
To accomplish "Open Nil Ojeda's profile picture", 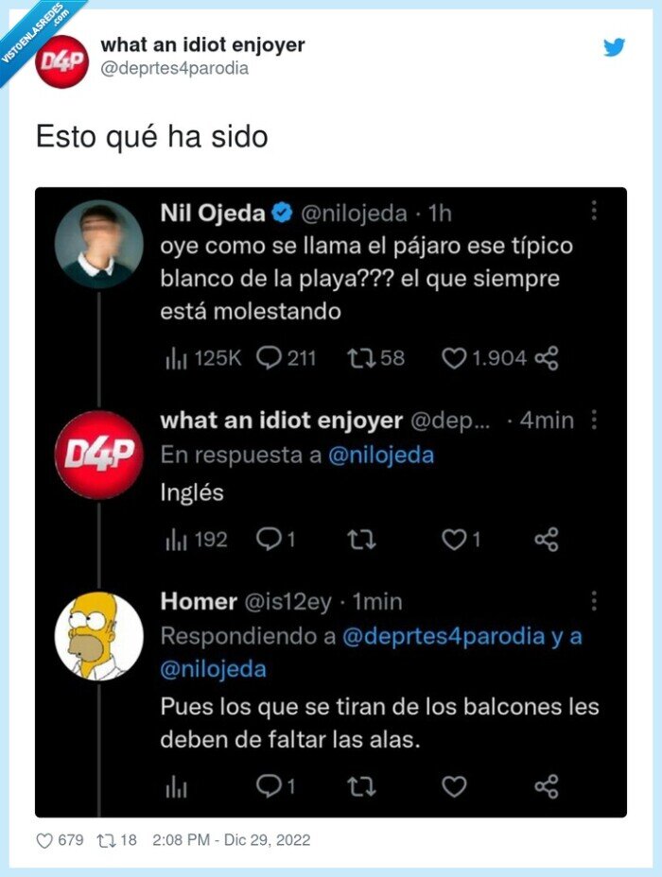I will click(x=99, y=243).
